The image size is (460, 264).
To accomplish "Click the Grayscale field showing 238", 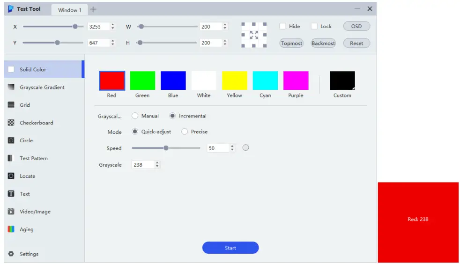I will click(x=143, y=165).
